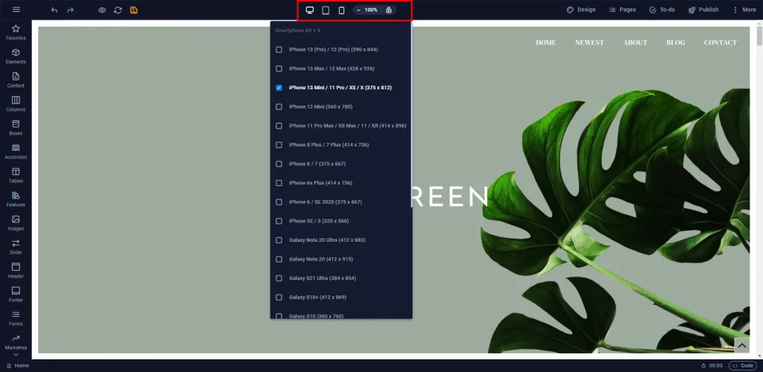Expand the More menu in top bar
The height and width of the screenshot is (372, 763).
point(744,10)
